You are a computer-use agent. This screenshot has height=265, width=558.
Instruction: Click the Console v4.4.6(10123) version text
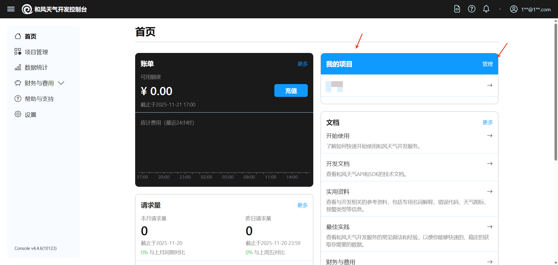[x=35, y=248]
